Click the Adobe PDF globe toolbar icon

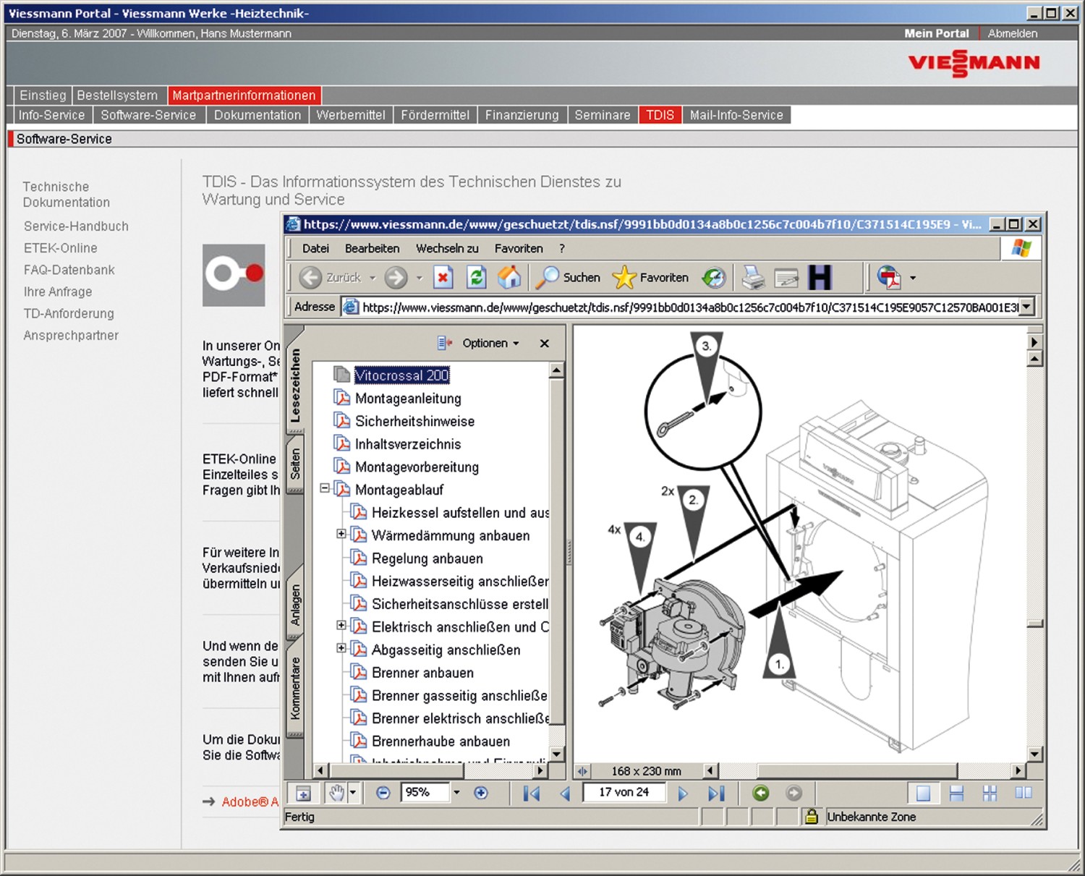pos(889,277)
